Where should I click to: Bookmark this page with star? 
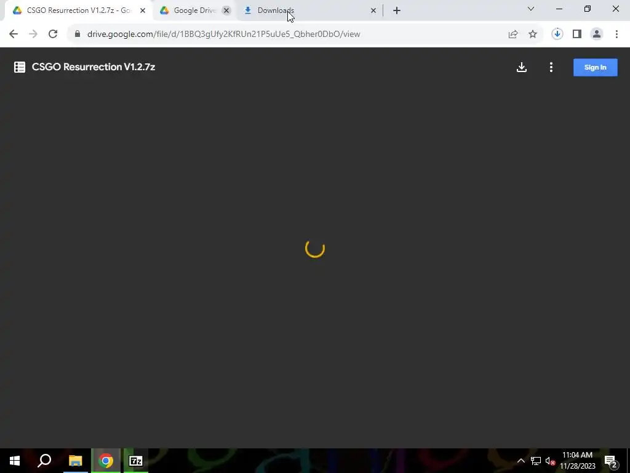pyautogui.click(x=533, y=34)
